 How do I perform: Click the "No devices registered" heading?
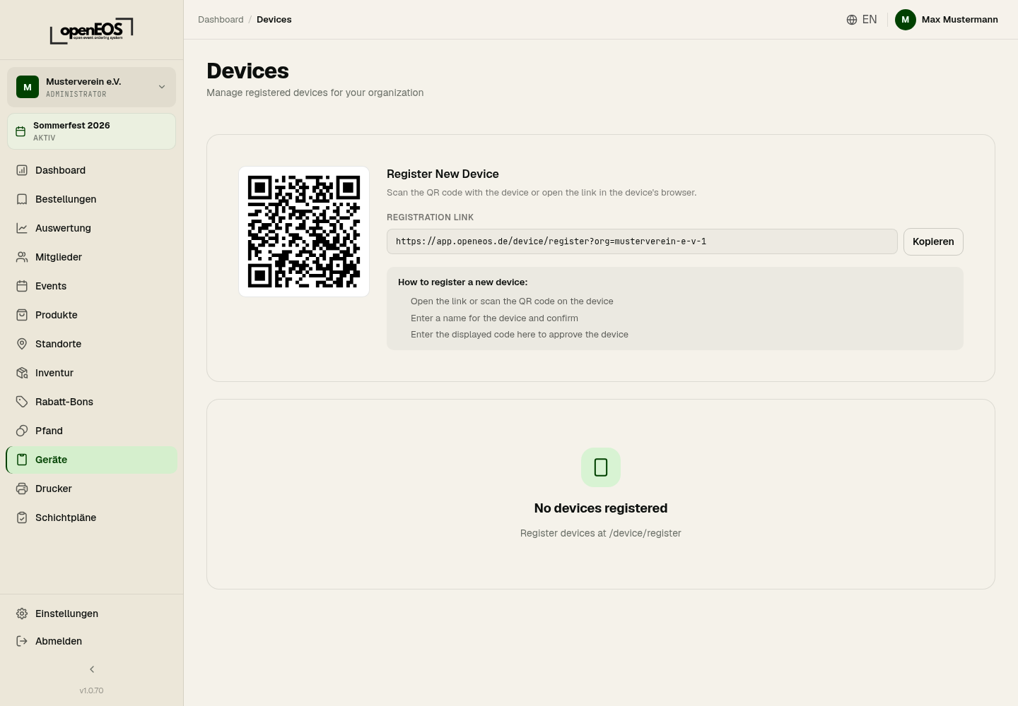(x=601, y=508)
